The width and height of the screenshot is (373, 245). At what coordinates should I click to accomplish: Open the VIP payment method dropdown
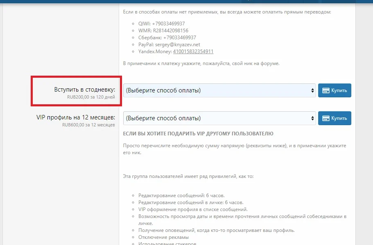(217, 118)
